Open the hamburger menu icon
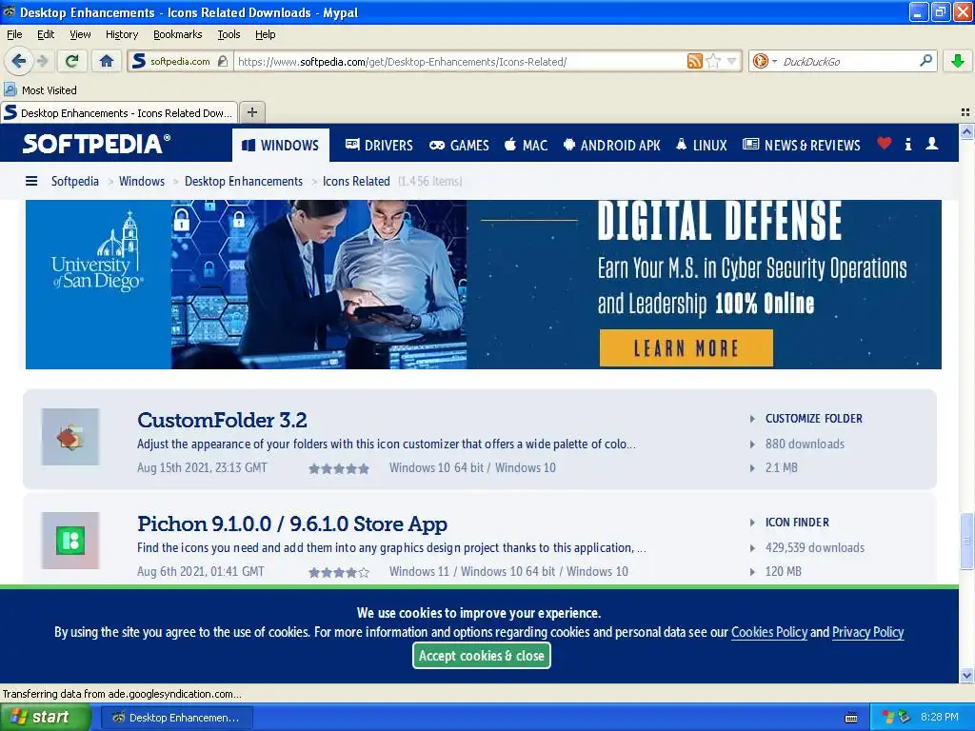The width and height of the screenshot is (975, 731). tap(31, 181)
